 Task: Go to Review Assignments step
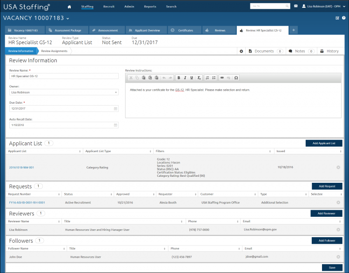54,51
